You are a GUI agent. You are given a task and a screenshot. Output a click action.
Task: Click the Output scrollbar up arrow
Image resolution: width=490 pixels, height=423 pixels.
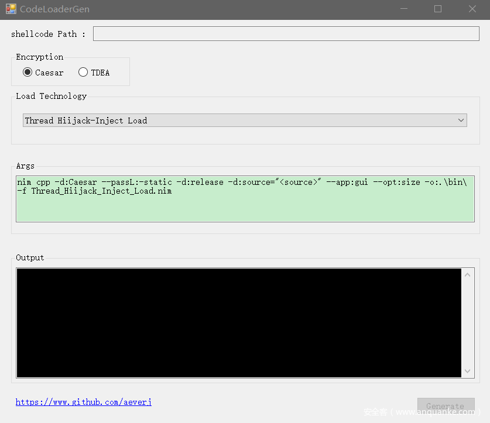(467, 275)
